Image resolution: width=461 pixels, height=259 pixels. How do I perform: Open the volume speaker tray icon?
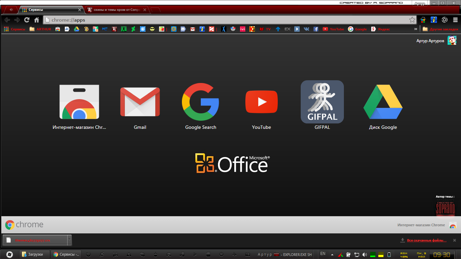click(364, 255)
